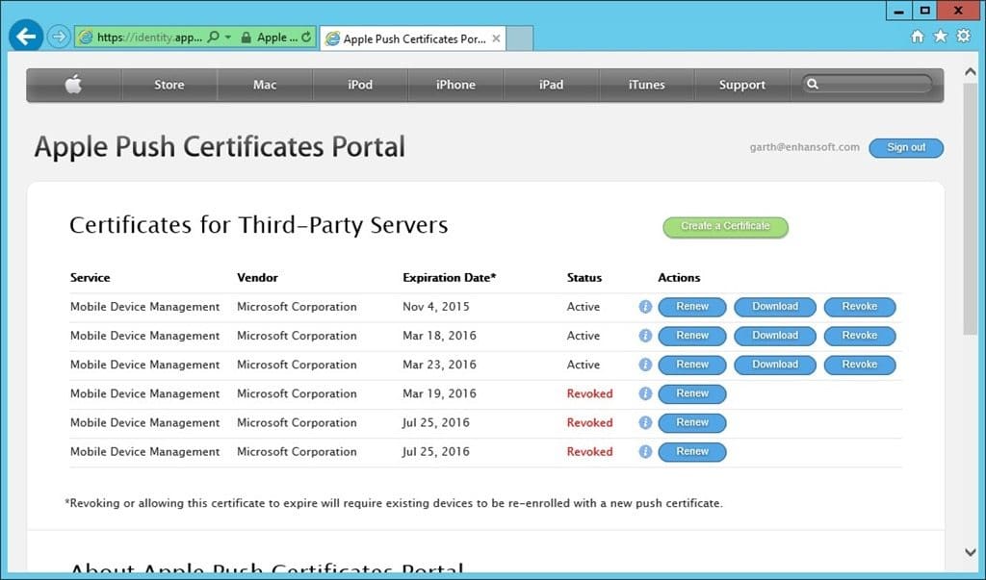Click Active status in Nov 4, 2015 row
Screen dimensions: 986x580
(584, 307)
